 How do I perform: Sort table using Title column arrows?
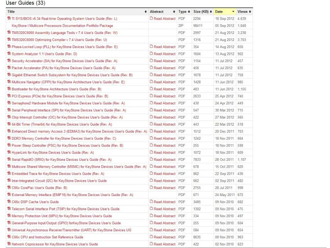tap(146, 12)
